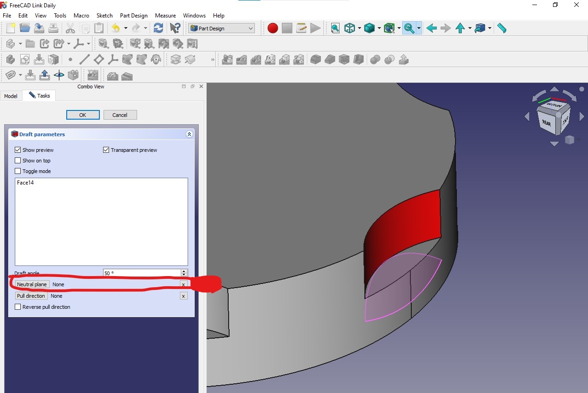Activate the What's This help cursor

coord(175,28)
